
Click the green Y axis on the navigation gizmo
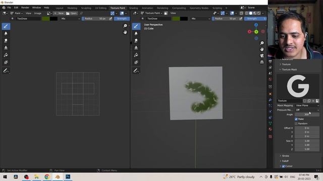point(256,32)
